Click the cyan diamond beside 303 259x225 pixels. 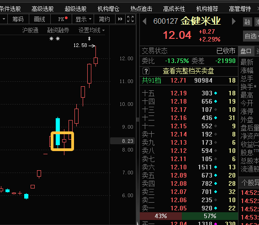tap(216, 93)
